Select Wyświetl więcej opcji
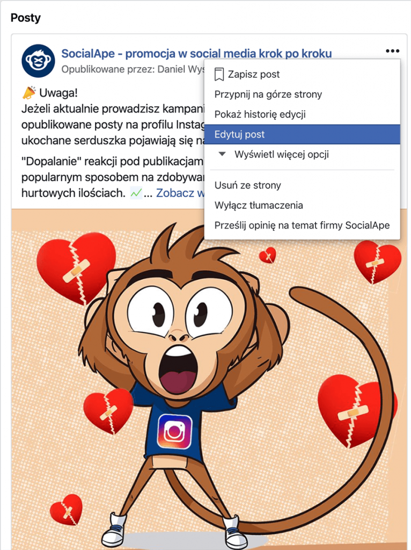 click(x=282, y=154)
